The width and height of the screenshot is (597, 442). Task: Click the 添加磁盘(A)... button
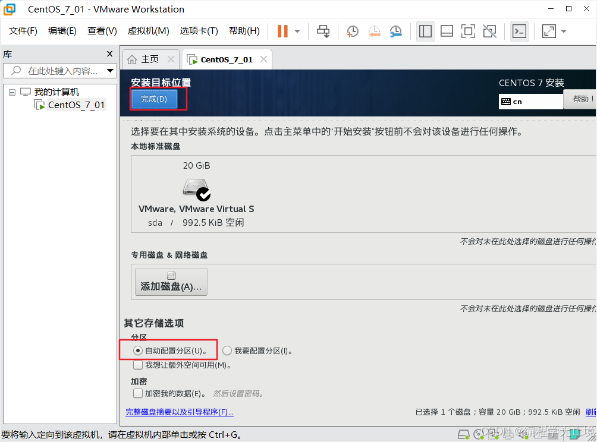[x=171, y=282]
